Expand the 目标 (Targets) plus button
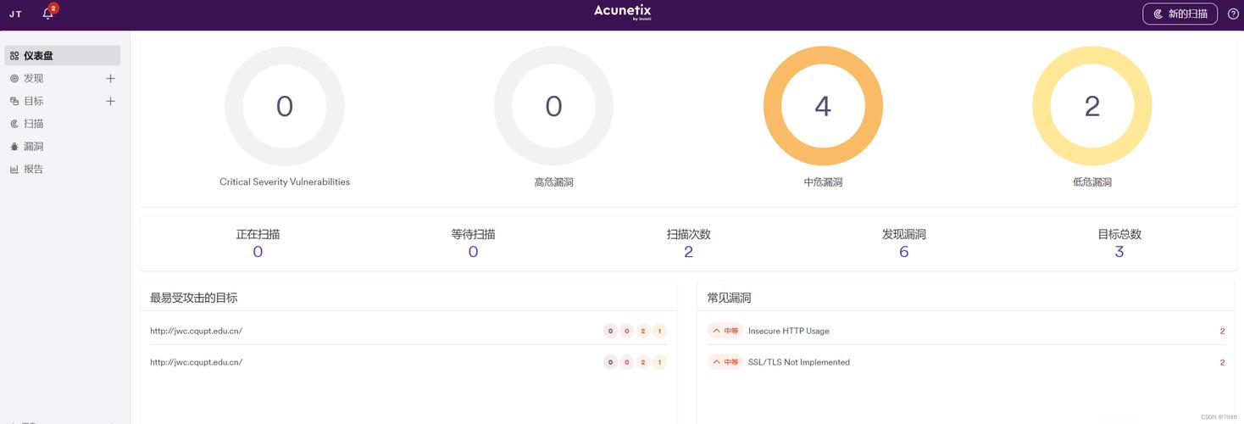This screenshot has width=1244, height=424. point(110,102)
